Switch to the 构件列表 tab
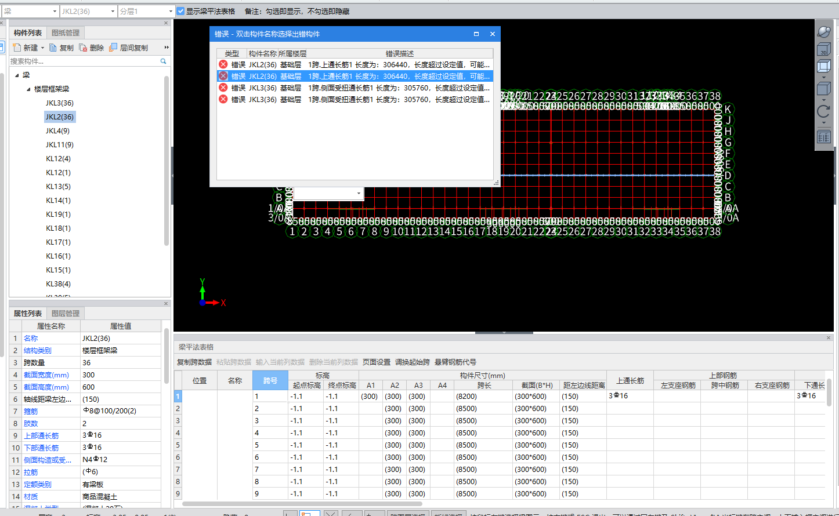Screen dimensions: 839x516 click(x=28, y=33)
